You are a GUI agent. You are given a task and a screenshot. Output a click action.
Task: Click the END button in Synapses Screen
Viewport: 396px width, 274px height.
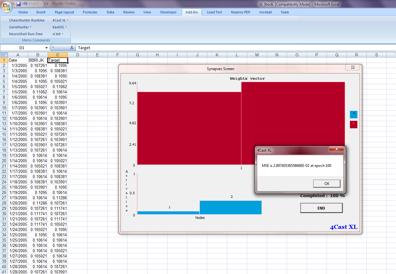pos(321,208)
